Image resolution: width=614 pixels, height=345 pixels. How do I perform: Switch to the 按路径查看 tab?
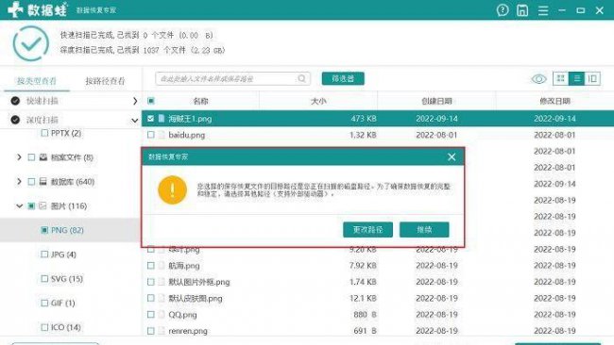(x=105, y=81)
